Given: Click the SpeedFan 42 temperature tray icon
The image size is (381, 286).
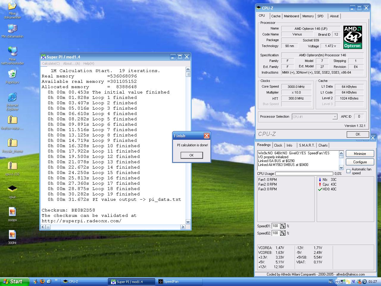Looking at the screenshot, I should pyautogui.click(x=354, y=282).
